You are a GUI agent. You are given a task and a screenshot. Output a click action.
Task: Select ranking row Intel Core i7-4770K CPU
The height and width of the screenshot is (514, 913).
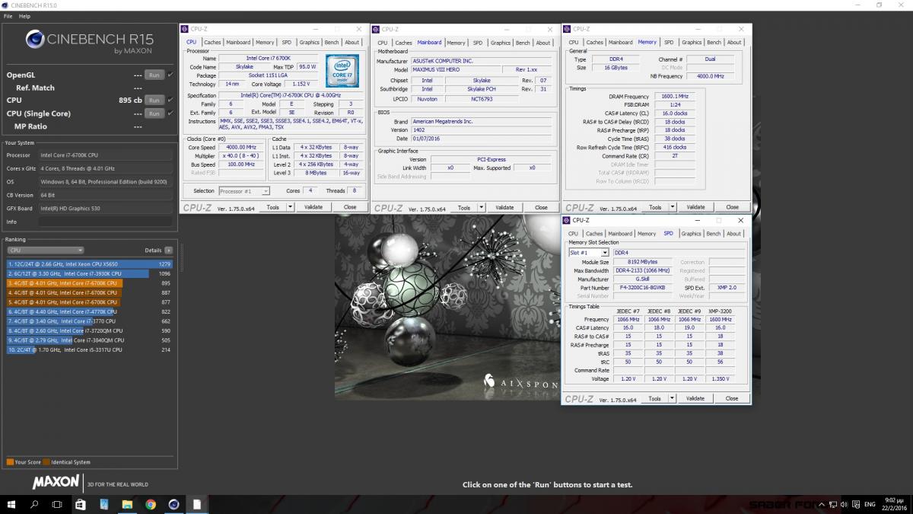90,311
